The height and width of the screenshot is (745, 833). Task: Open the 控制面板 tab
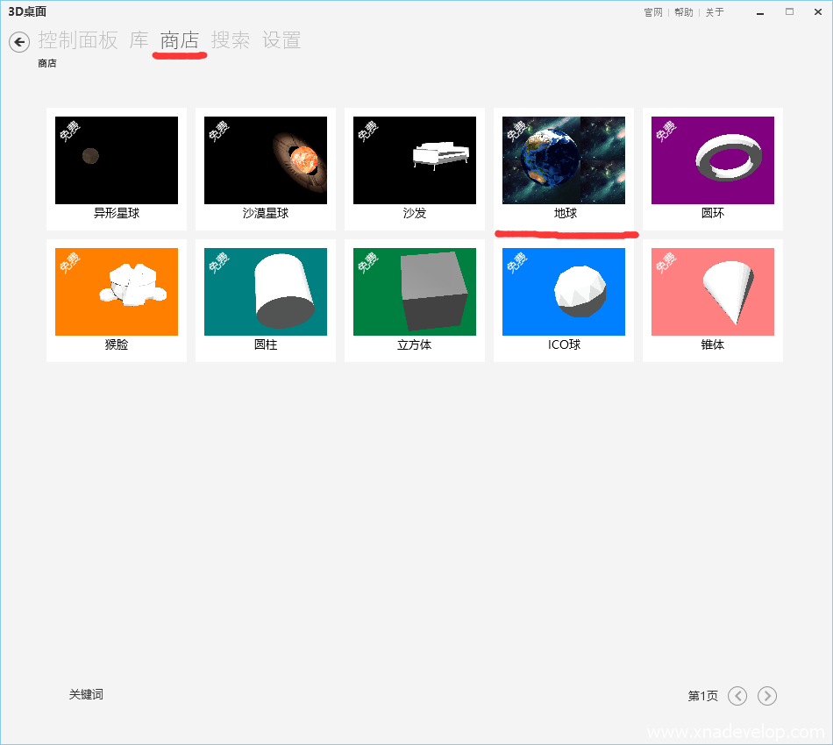coord(78,40)
